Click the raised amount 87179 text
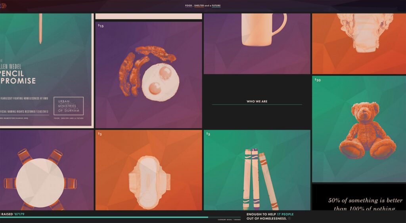Screen dimensions: 406x223 [19, 214]
